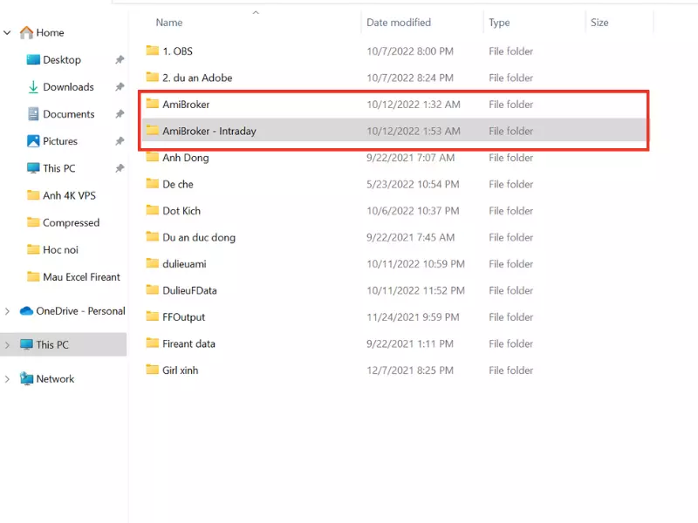Viewport: 698px width, 523px height.
Task: Click the Downloads arrow icon
Action: (33, 86)
